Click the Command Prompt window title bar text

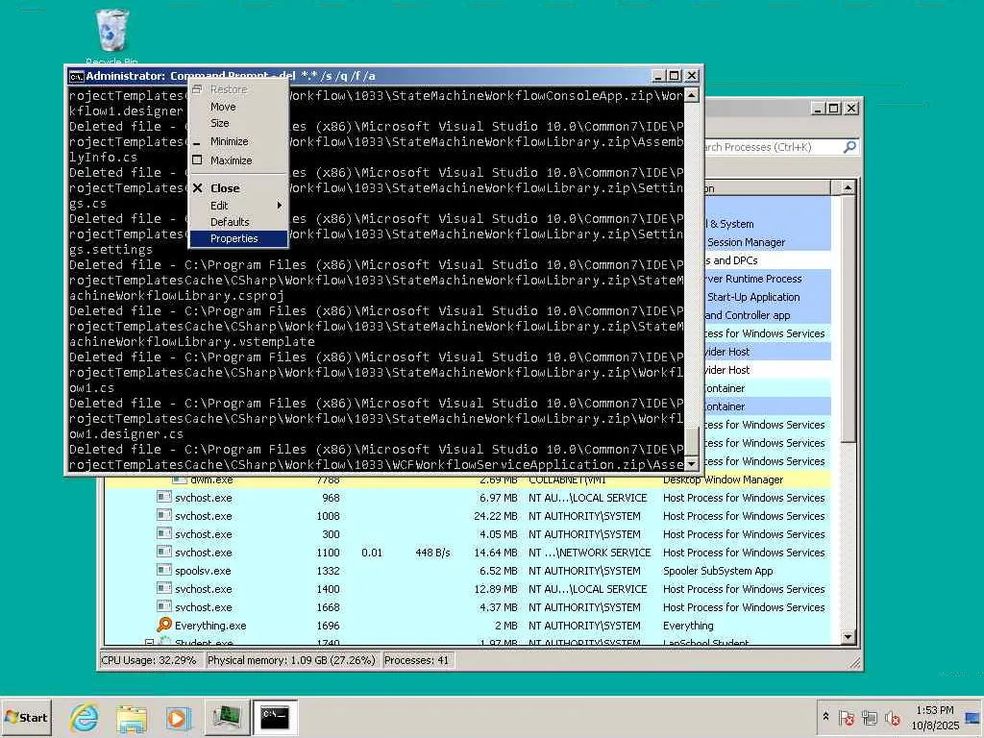tap(231, 76)
